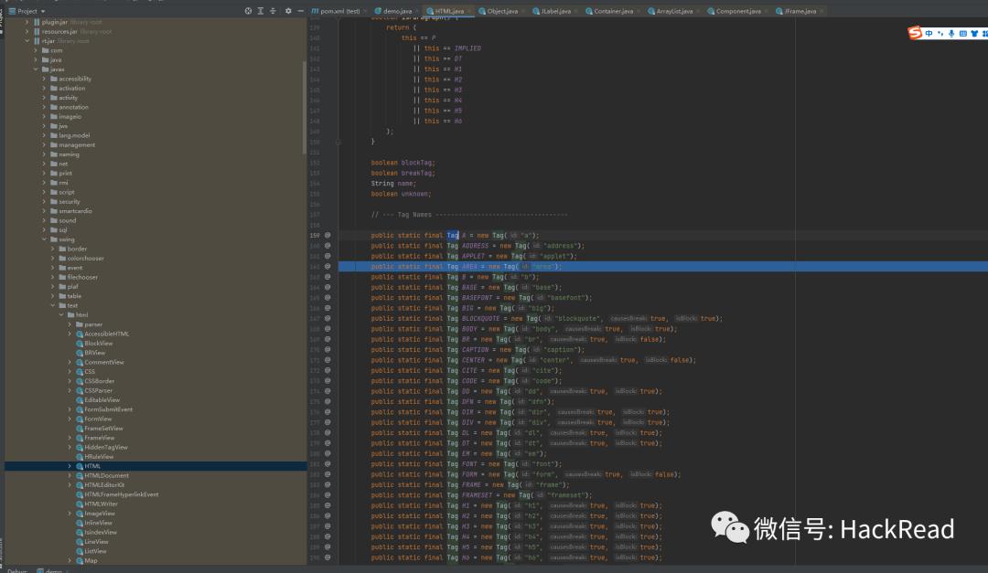Select HTMLDocument class in tree
988x573 pixels.
point(106,475)
